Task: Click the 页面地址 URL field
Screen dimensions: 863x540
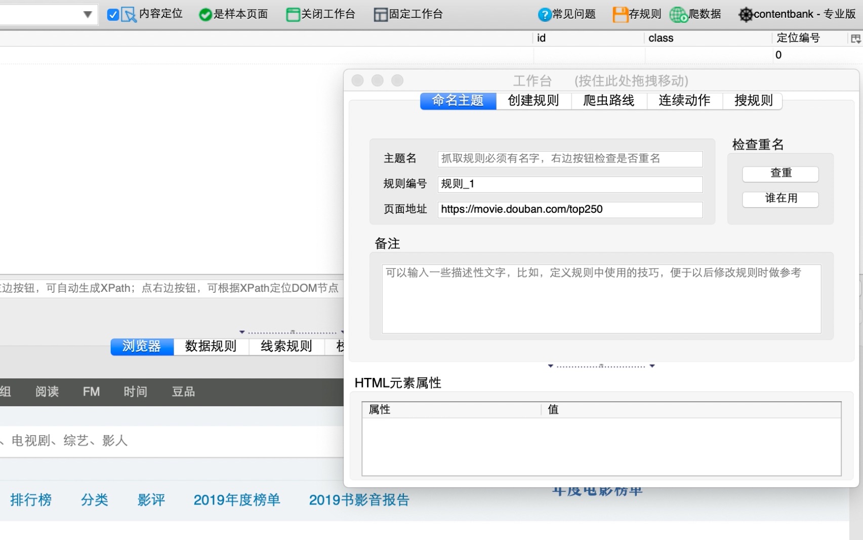Action: click(x=570, y=209)
